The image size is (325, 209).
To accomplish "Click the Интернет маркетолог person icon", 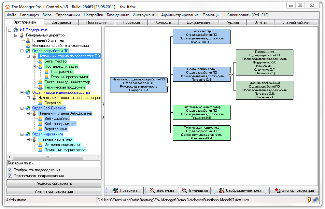I will click(40, 145).
